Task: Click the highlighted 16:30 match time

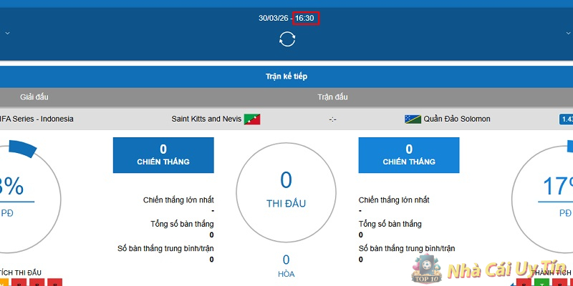Action: pos(307,18)
